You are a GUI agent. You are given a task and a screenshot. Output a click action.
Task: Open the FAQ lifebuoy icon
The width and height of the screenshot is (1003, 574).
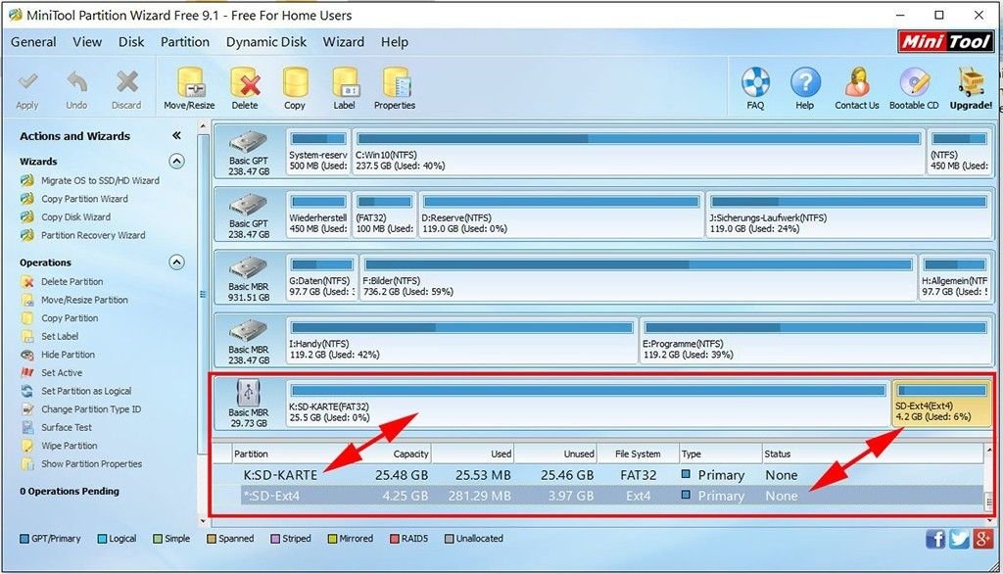point(755,82)
